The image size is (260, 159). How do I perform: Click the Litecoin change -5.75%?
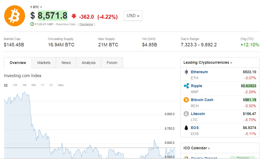250,120
